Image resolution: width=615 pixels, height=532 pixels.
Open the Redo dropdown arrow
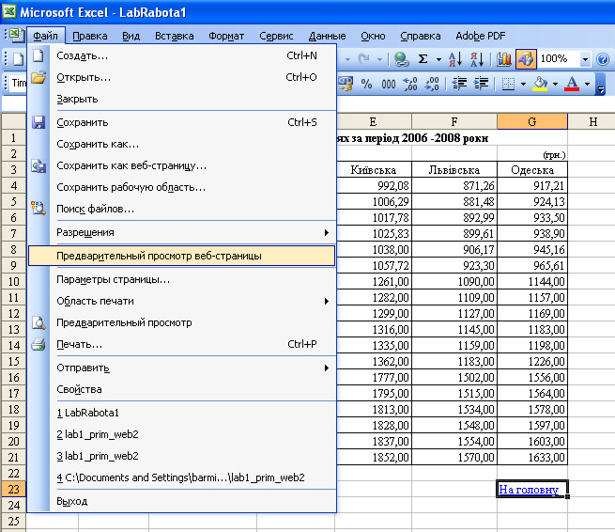(379, 59)
